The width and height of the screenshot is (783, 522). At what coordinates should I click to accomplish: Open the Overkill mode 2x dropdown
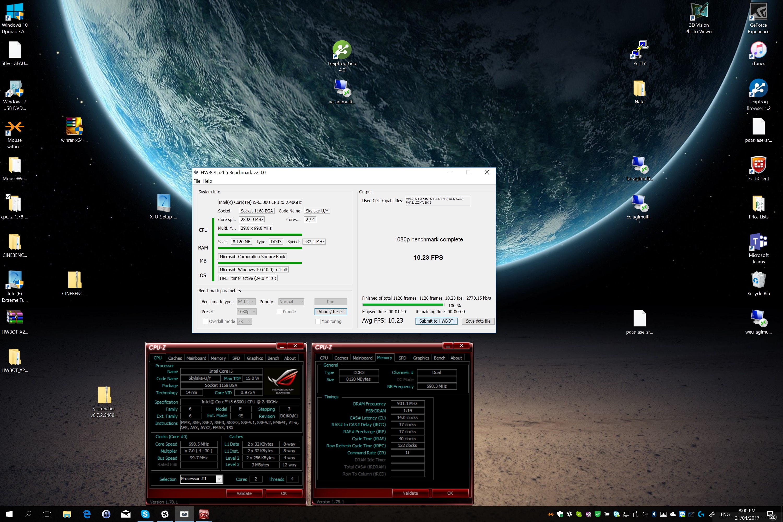pyautogui.click(x=244, y=321)
